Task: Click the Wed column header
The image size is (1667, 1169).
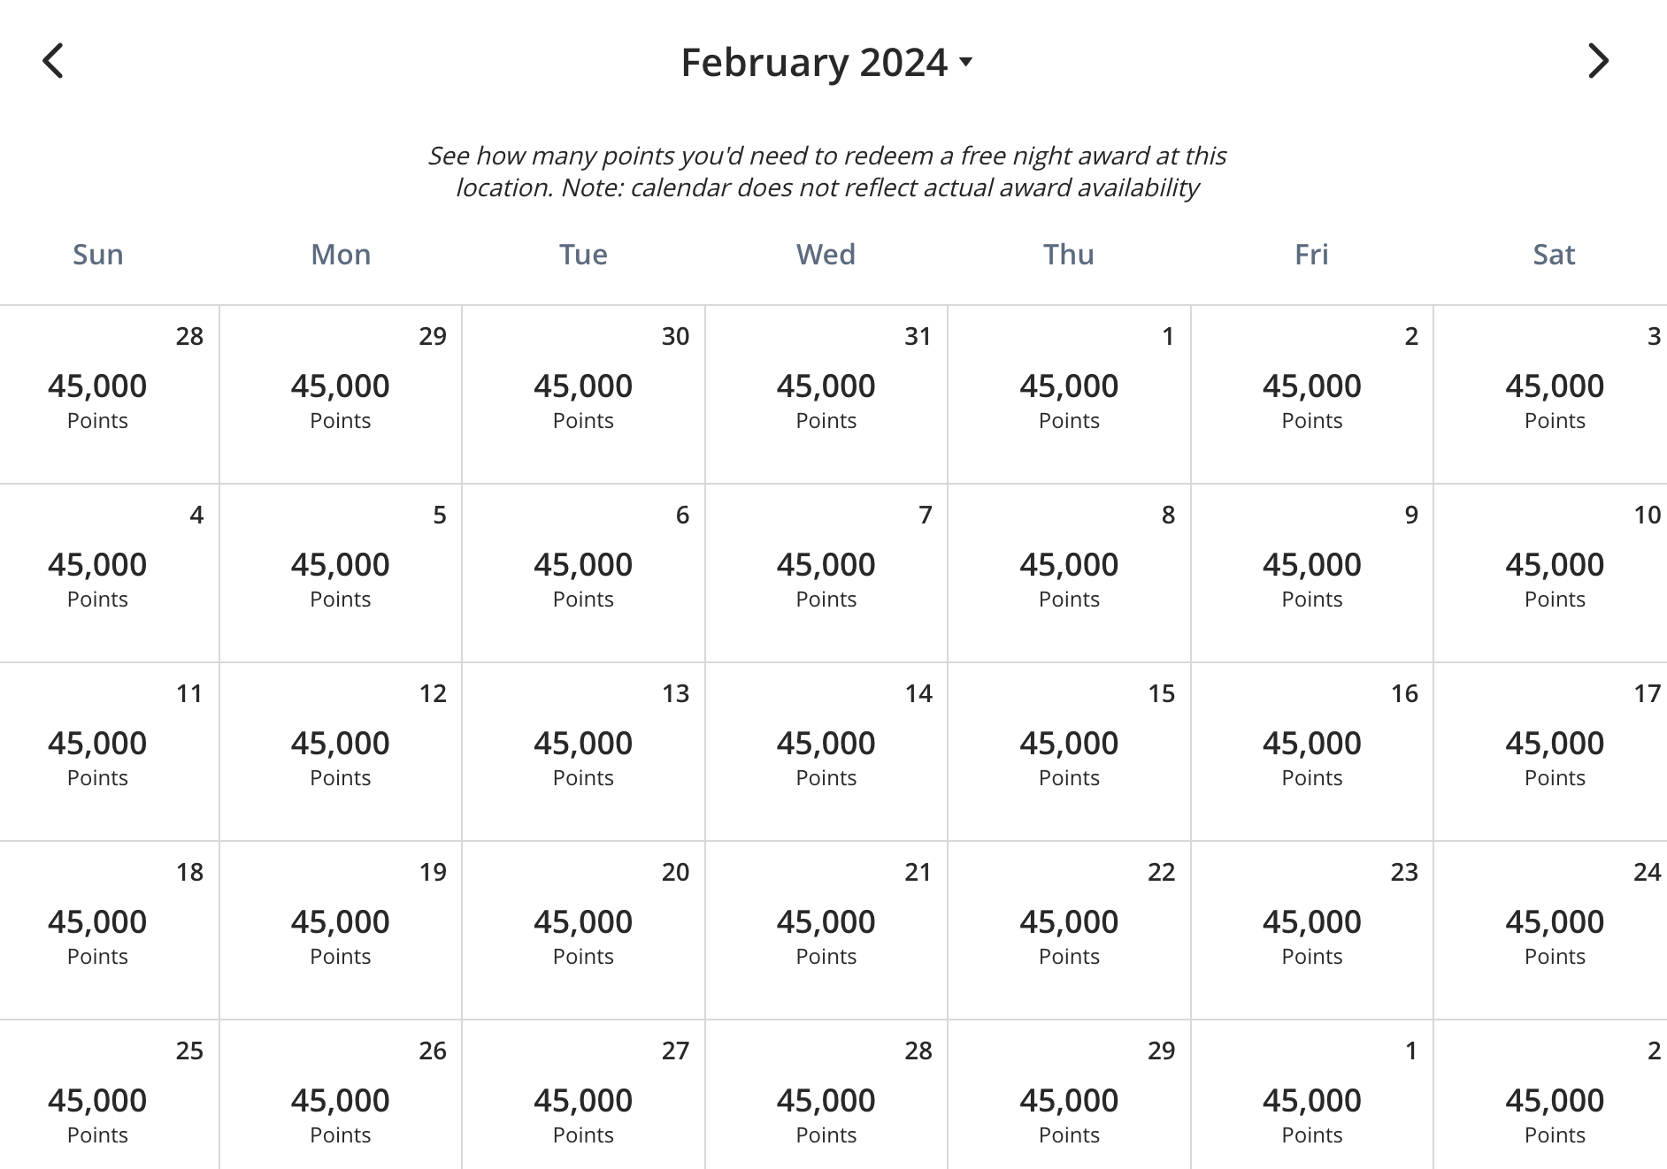Action: tap(826, 254)
